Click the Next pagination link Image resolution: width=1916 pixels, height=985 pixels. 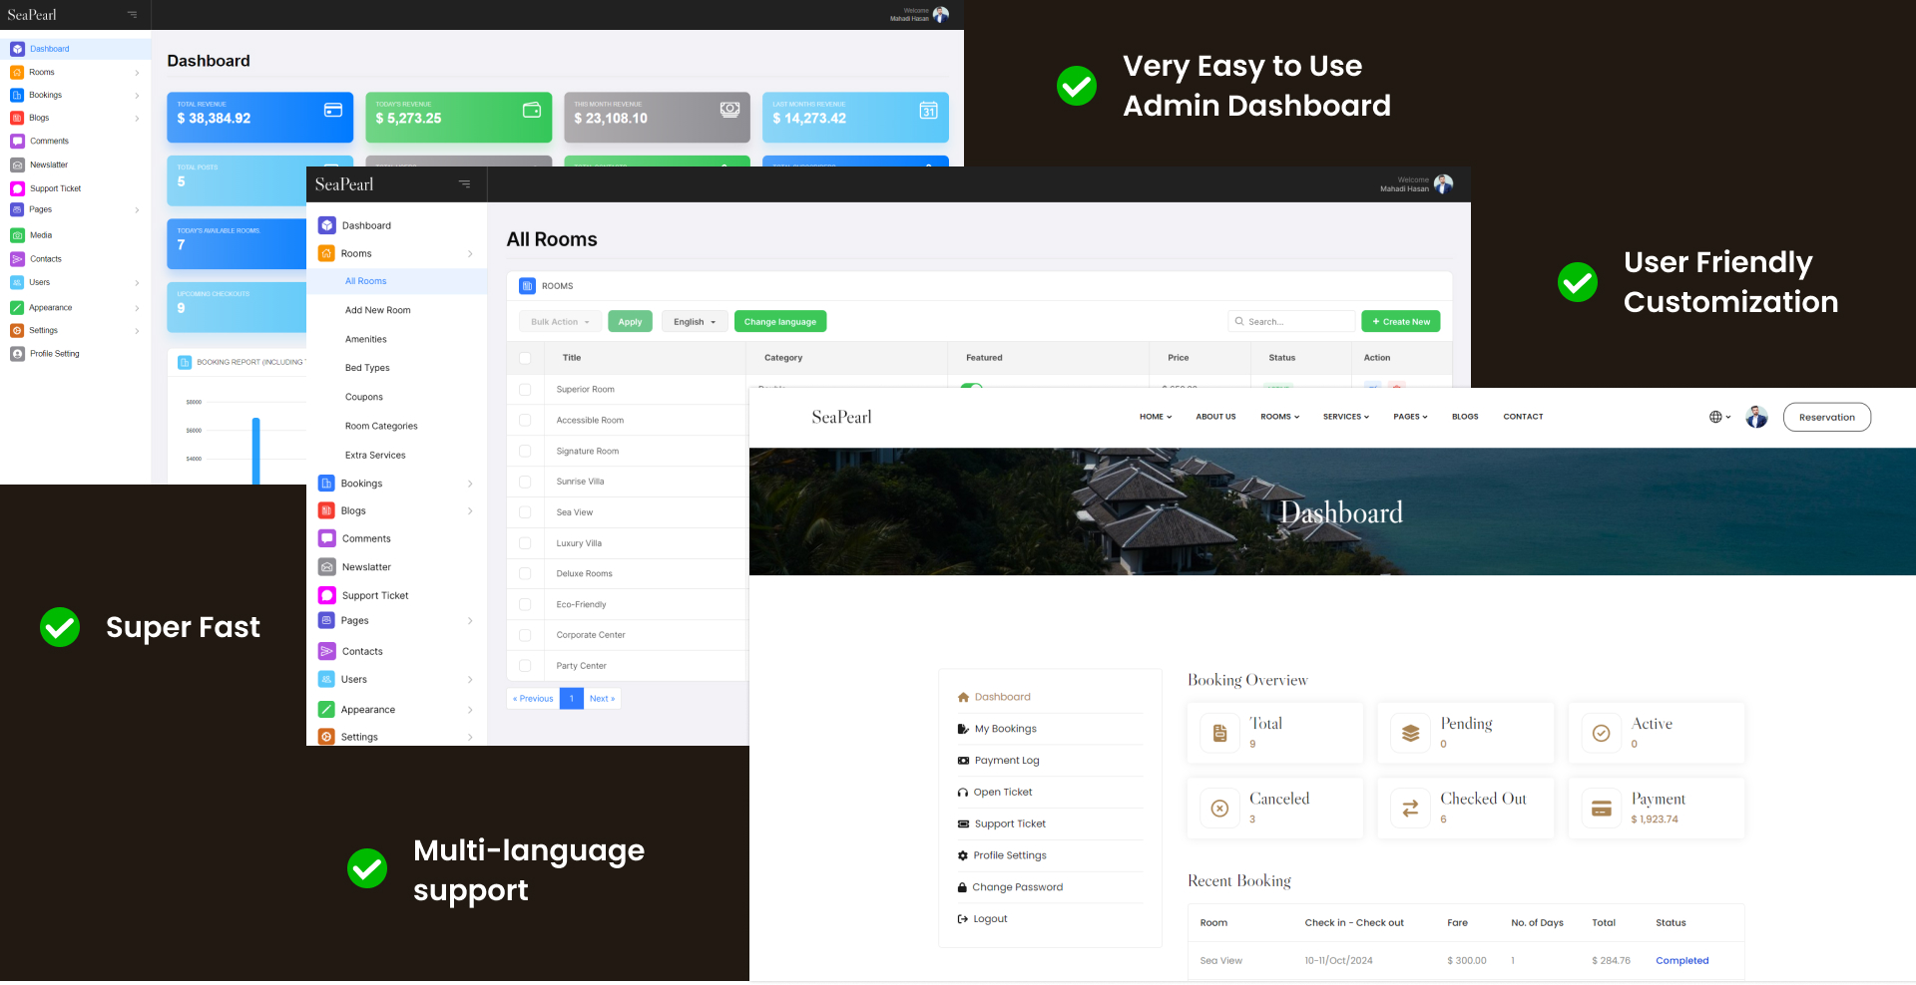coord(602,699)
